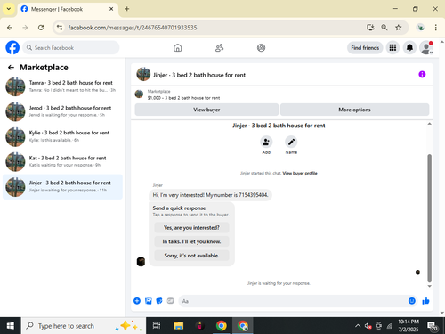Open the Home feed icon
Image resolution: width=445 pixels, height=334 pixels.
coord(178,48)
